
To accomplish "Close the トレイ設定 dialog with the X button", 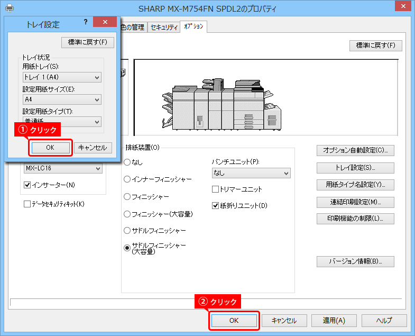I will click(105, 22).
